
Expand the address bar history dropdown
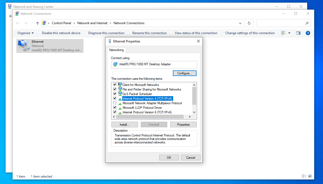click(x=240, y=23)
